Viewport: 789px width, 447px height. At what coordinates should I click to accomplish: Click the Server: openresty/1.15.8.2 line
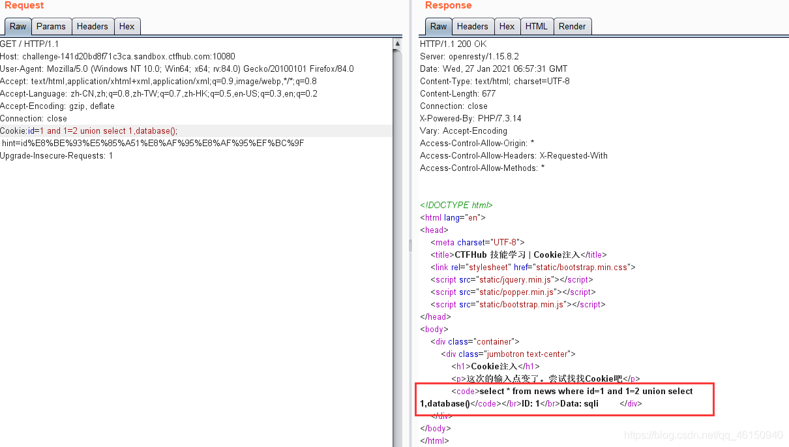point(469,56)
